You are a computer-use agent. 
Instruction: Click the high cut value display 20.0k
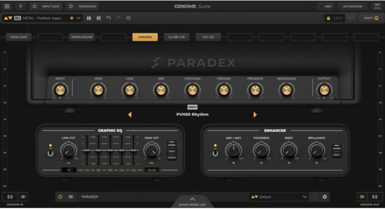point(151,170)
